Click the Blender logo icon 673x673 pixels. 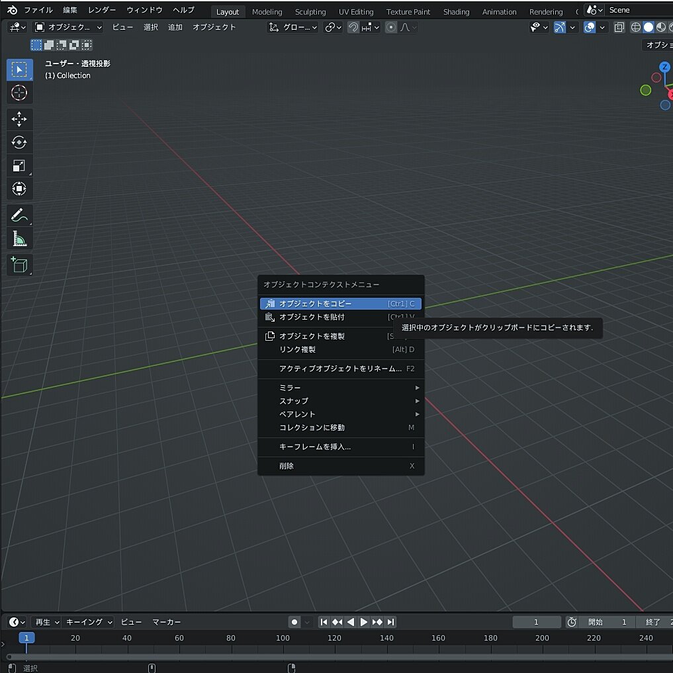click(12, 10)
